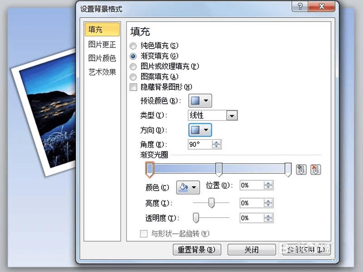
Task: Choose 图片或纹理填充 radio option
Action: click(x=133, y=67)
